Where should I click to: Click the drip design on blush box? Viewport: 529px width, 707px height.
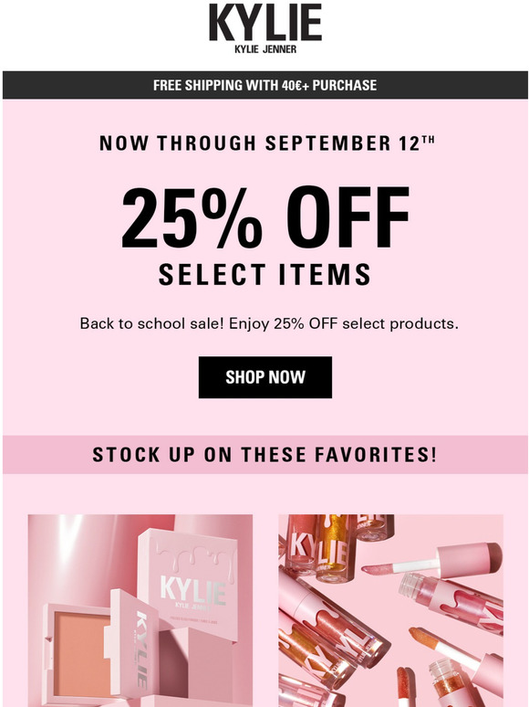tap(193, 562)
